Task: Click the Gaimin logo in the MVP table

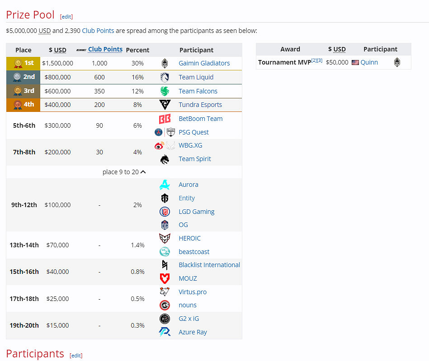Action: pos(397,63)
